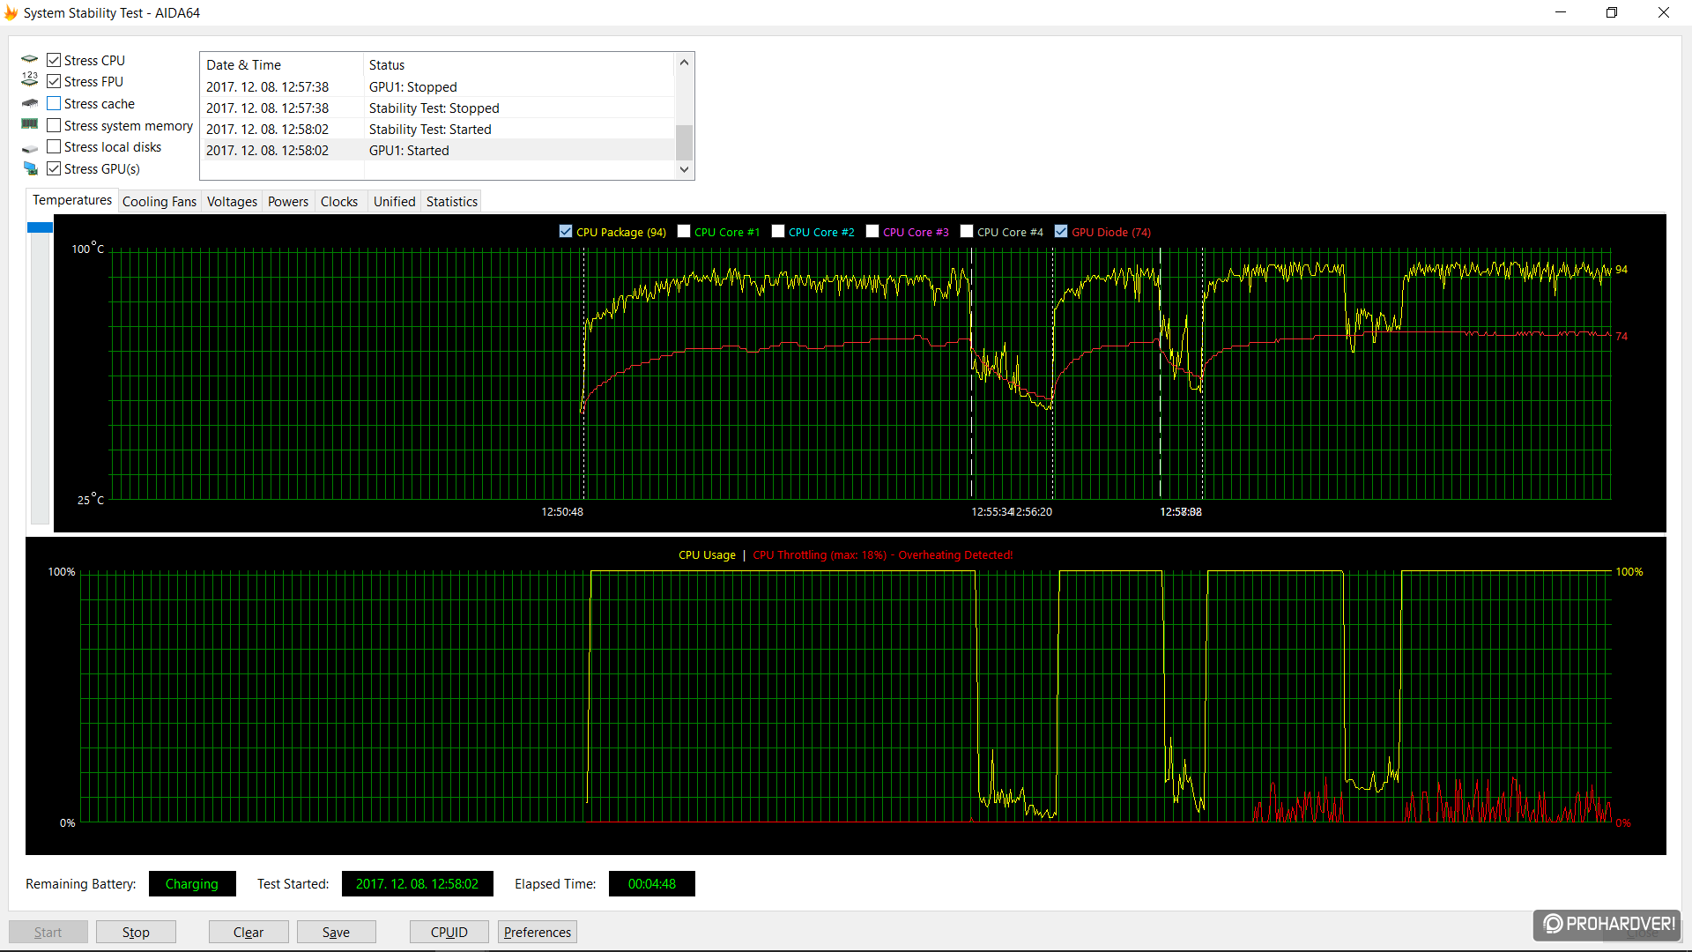Image resolution: width=1692 pixels, height=952 pixels.
Task: Select the 'Stability Test: Started' log row
Action: pyautogui.click(x=438, y=129)
